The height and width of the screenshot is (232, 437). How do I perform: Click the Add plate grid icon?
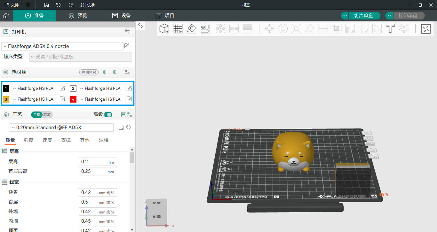pos(178,29)
